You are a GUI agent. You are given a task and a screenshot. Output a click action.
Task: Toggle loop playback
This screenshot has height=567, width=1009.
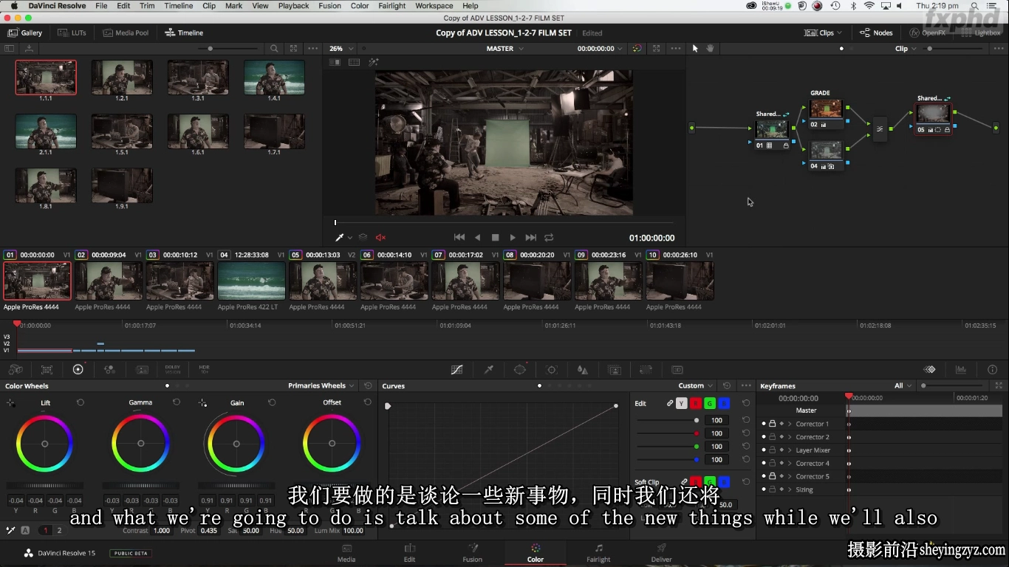click(549, 238)
